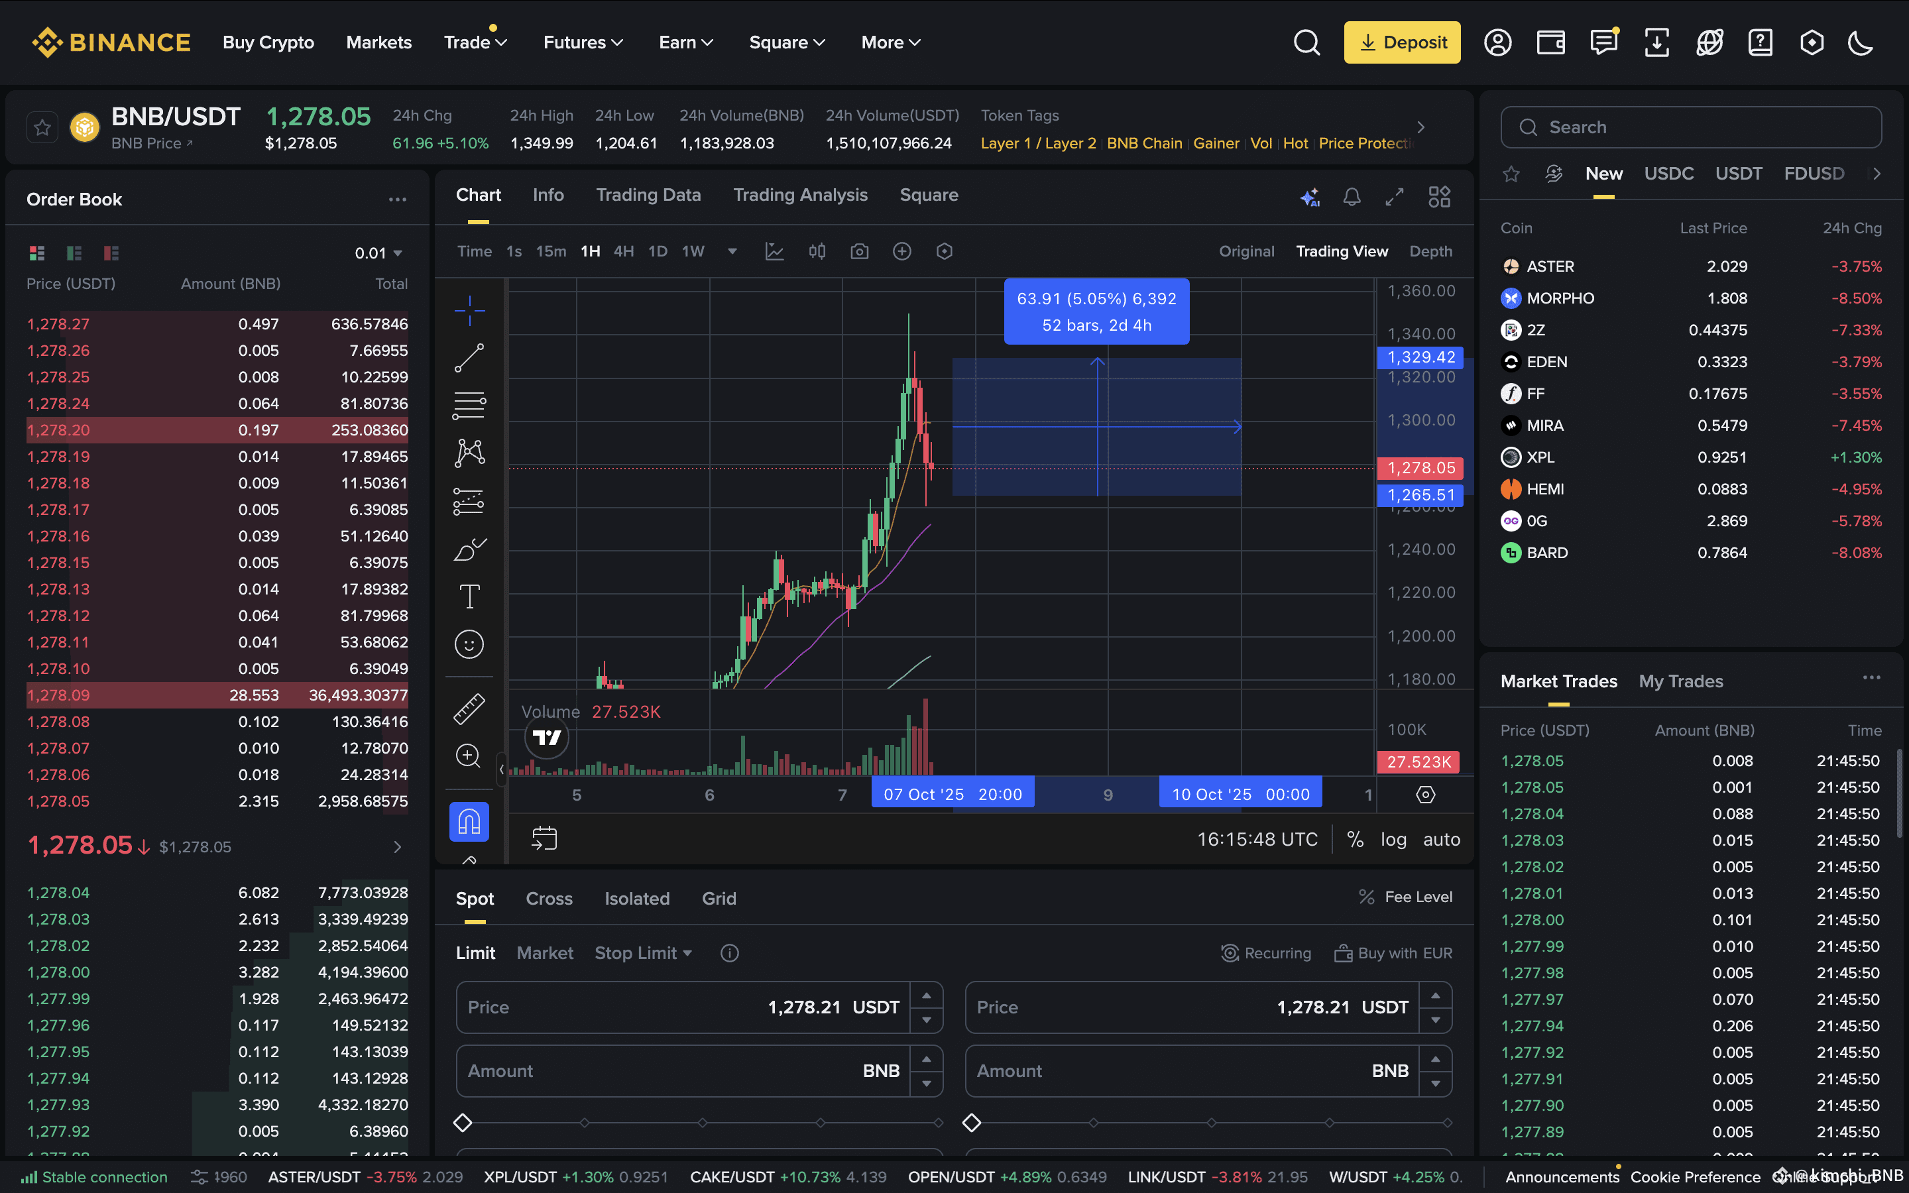Toggle auto scale on chart
This screenshot has height=1193, width=1909.
click(x=1441, y=840)
